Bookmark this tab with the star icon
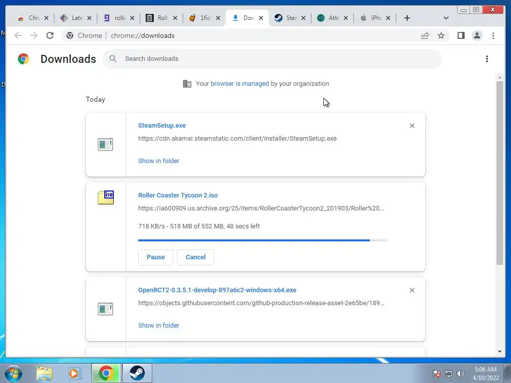Screen dimensions: 511x383 (x=441, y=35)
